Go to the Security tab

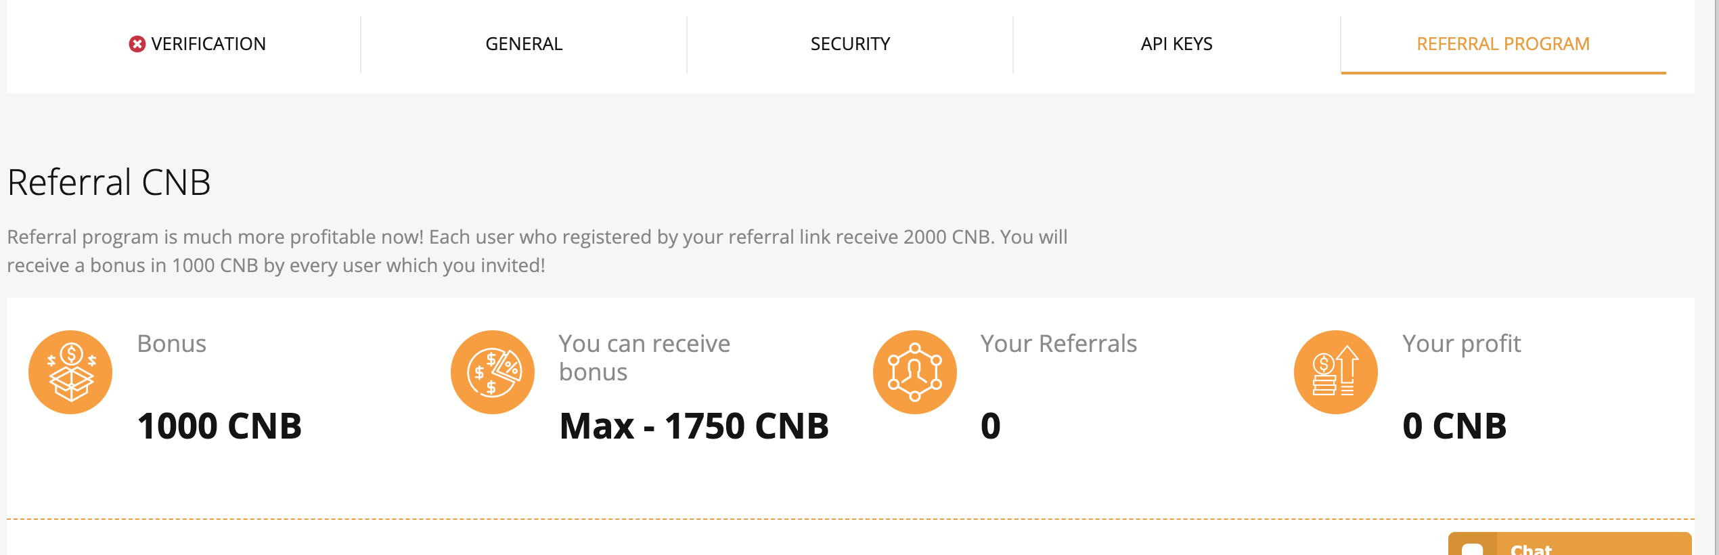pyautogui.click(x=850, y=44)
